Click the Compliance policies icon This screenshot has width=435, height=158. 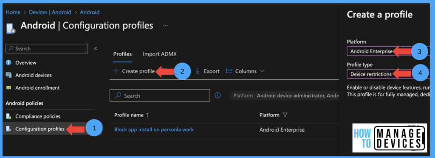pos(8,116)
